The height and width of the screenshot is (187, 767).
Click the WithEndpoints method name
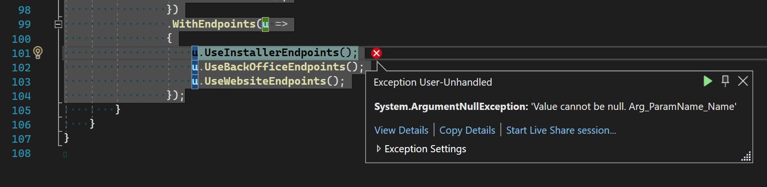coord(214,24)
